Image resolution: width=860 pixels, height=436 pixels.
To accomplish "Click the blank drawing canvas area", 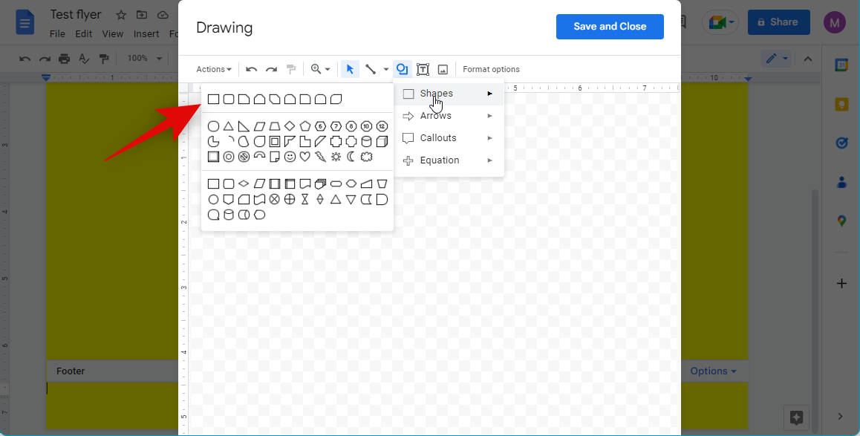I will (x=520, y=297).
